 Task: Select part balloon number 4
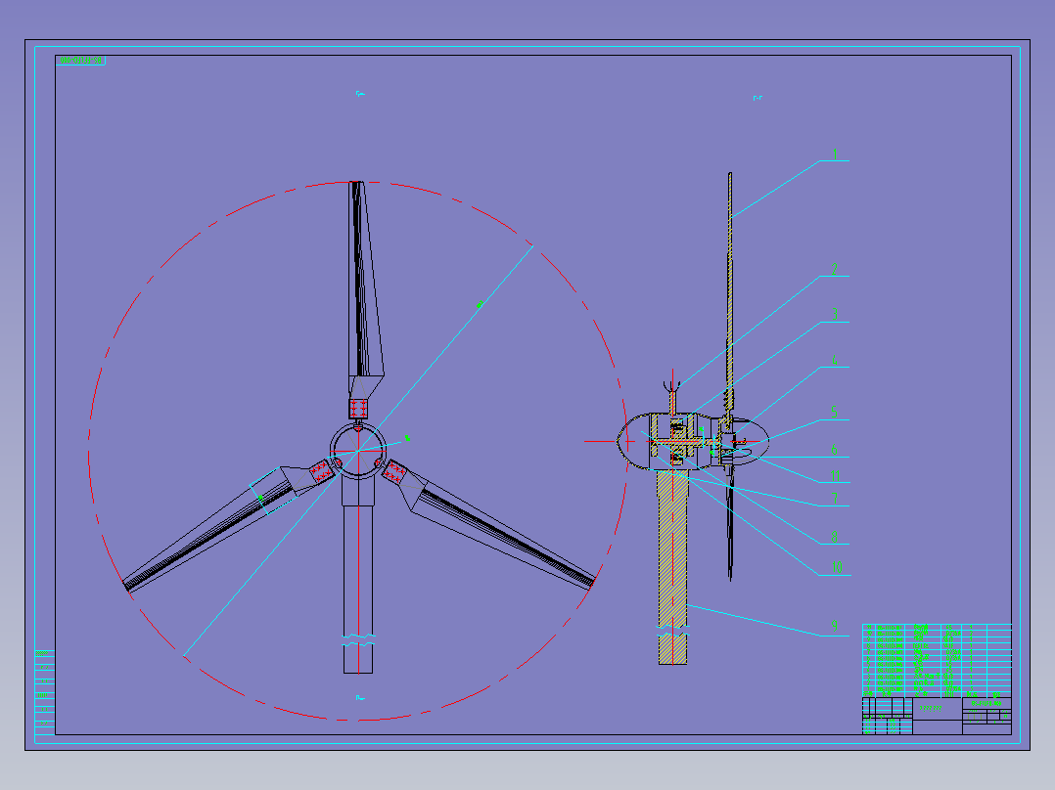click(834, 361)
